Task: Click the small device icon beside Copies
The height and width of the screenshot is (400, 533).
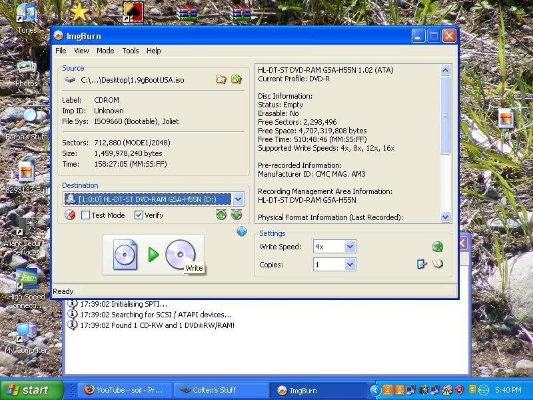Action: 422,264
